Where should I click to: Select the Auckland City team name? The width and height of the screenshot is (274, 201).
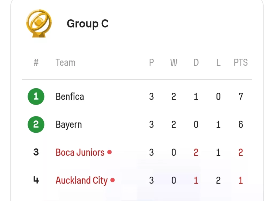[82, 181]
